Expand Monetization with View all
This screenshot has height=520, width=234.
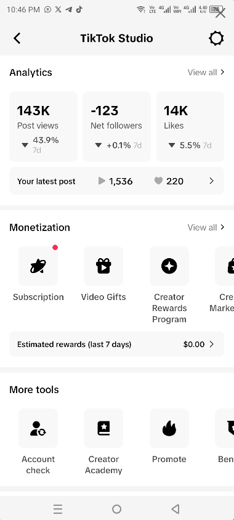pyautogui.click(x=206, y=227)
